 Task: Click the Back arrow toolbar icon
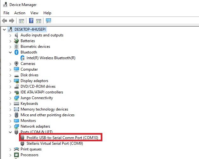(4, 21)
